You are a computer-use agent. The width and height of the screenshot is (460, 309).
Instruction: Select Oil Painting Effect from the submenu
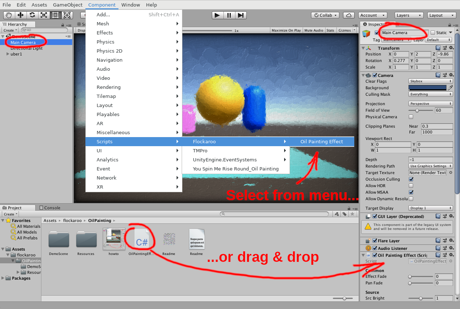(x=322, y=141)
